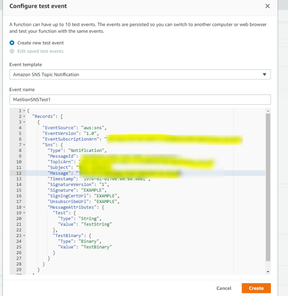Image resolution: width=288 pixels, height=296 pixels.
Task: Click the "EventSource" key on line 4
Action: point(59,128)
